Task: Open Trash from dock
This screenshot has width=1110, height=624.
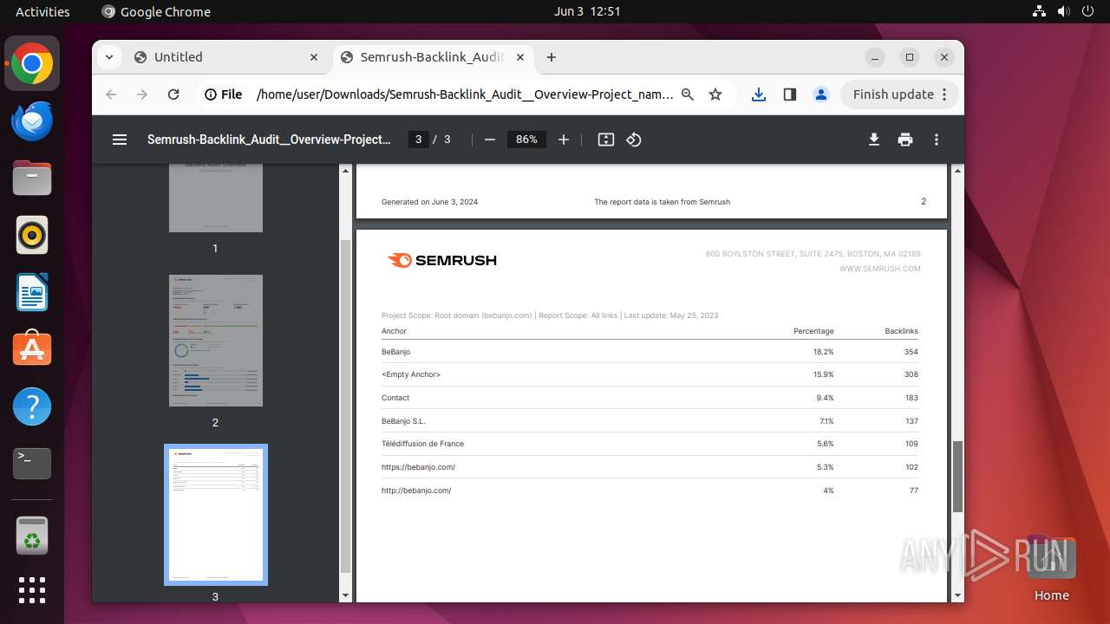Action: point(32,536)
